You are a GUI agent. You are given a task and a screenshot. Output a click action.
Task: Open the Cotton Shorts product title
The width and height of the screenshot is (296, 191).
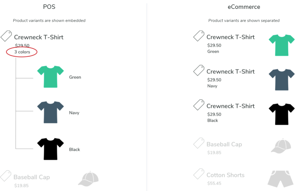[x=225, y=175]
